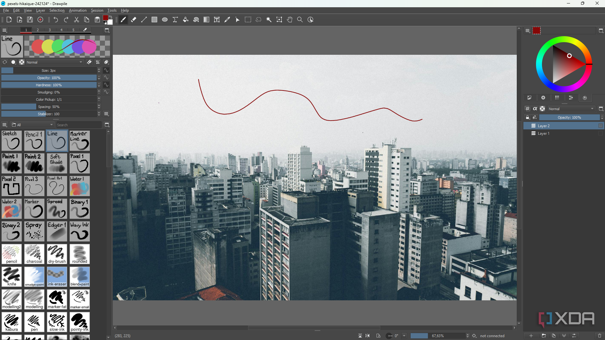Image resolution: width=605 pixels, height=340 pixels.
Task: Choose the Wavy Ink brush preset
Action: (x=80, y=231)
